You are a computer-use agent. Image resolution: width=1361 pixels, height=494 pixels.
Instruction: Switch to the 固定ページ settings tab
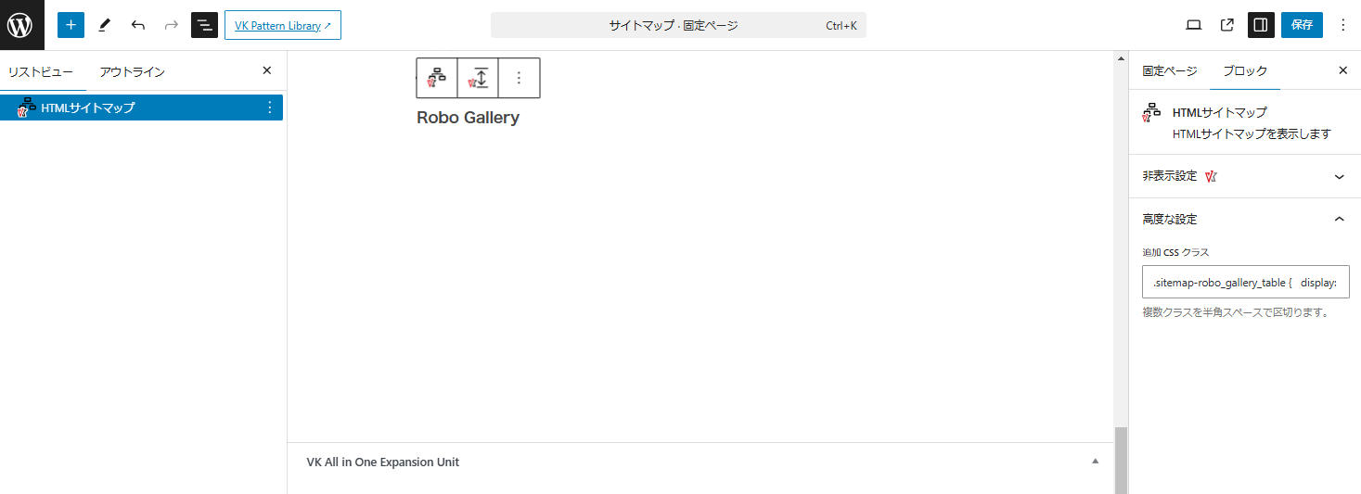click(1169, 70)
